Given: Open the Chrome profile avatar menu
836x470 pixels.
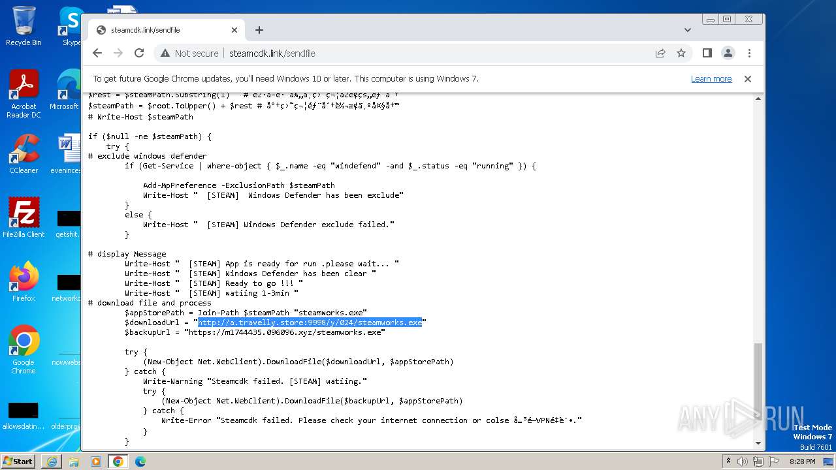Looking at the screenshot, I should pos(728,53).
